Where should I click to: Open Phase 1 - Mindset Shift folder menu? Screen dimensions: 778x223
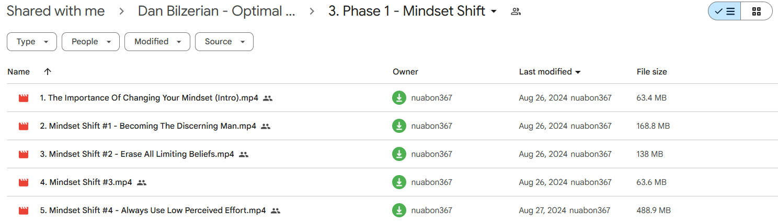[x=413, y=11]
